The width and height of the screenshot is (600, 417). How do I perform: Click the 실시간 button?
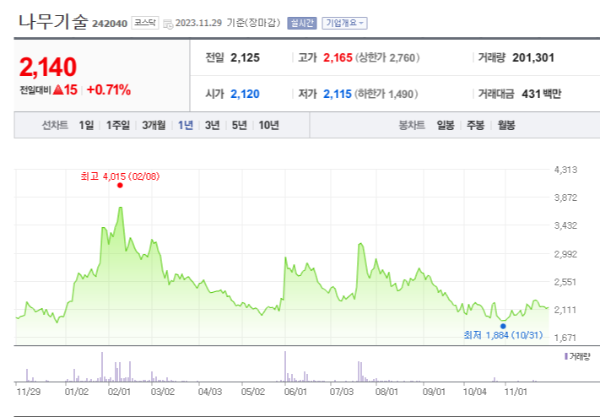[302, 23]
